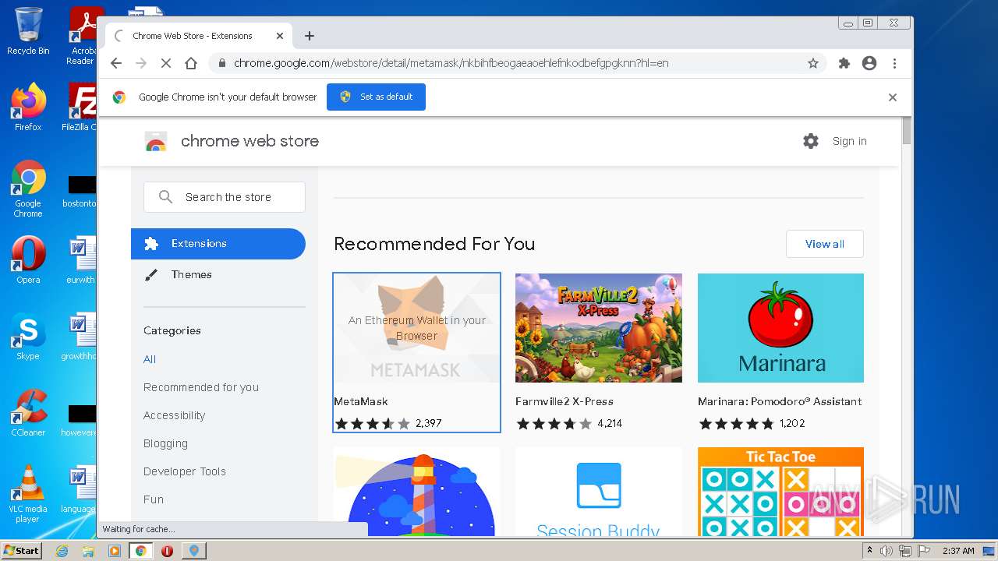Open Skype desktop shortcut
Viewport: 998px width, 561px height.
click(28, 337)
